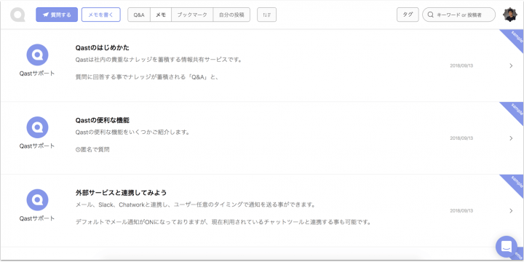Click Qast support avatar beside Qastの便利な機能
524x262 pixels.
[37, 127]
